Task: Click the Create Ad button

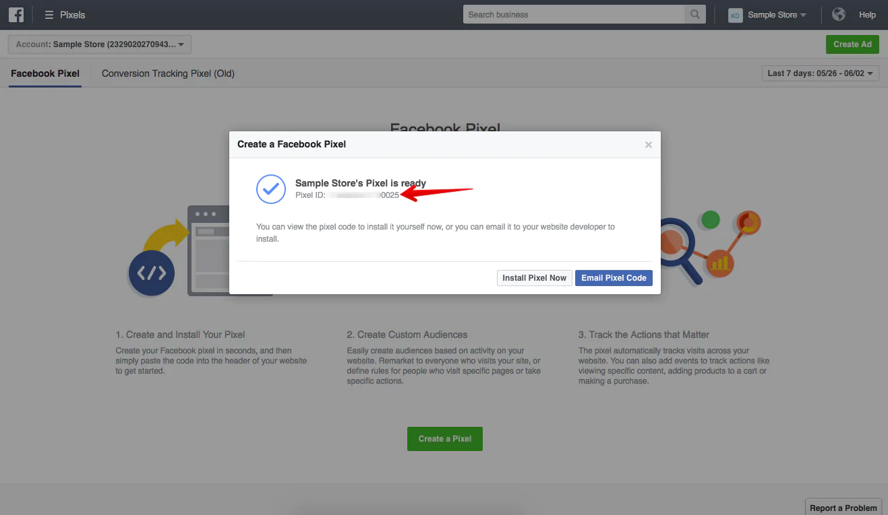Action: (852, 44)
